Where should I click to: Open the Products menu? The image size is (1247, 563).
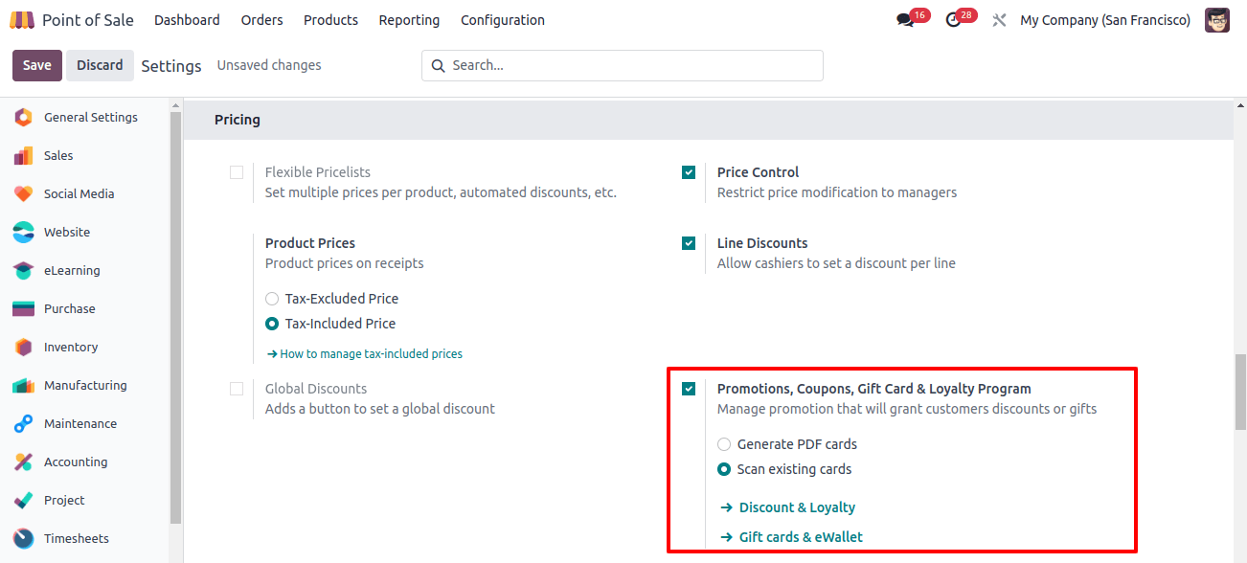tap(330, 20)
